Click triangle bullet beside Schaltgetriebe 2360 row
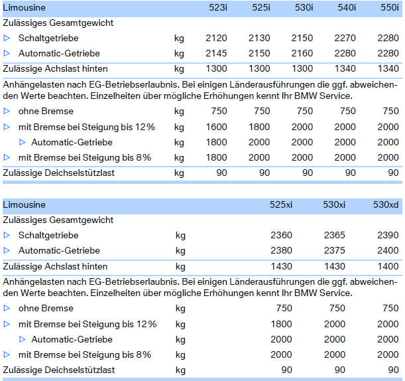This screenshot has width=405, height=381. (x=7, y=236)
